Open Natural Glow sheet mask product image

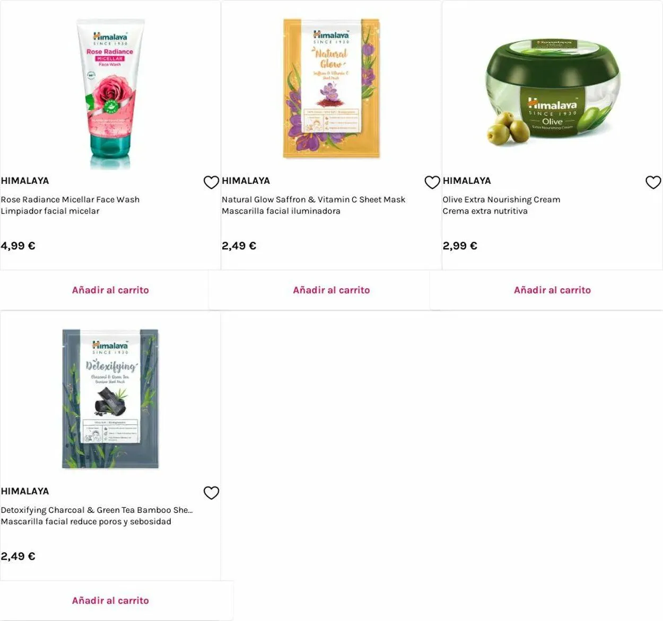coord(331,88)
